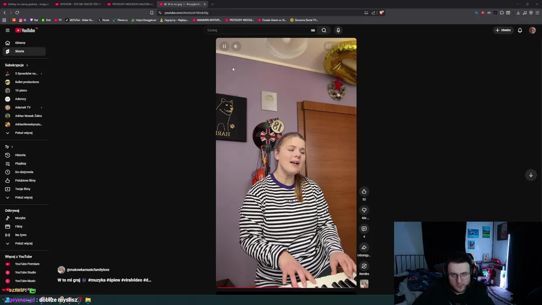
Task: Mute the Shorts video volume
Action: pyautogui.click(x=236, y=47)
